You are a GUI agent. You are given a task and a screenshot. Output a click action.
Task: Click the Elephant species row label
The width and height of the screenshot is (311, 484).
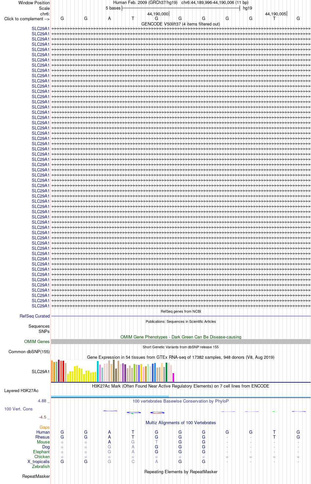click(x=41, y=452)
